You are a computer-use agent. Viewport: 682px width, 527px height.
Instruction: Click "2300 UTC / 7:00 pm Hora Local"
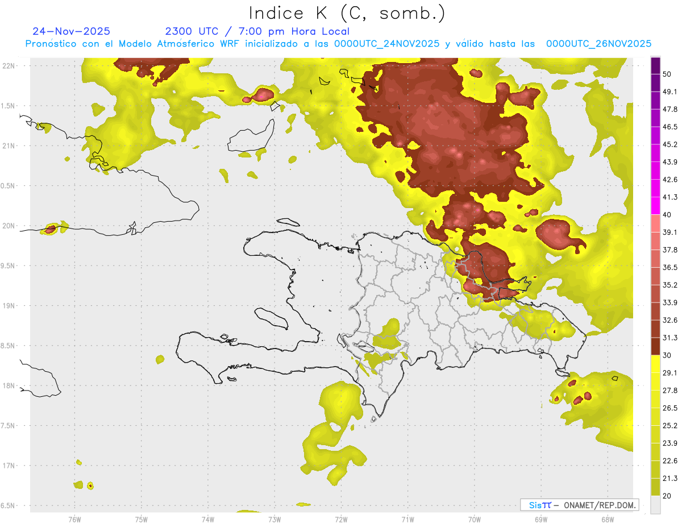click(257, 31)
